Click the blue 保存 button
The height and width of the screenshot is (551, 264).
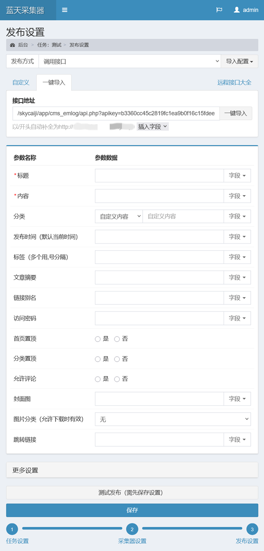132,510
